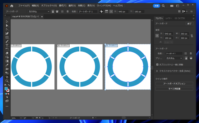The width and height of the screenshot is (199, 123).
Task: Click reference point grid in control bar
Action: [111, 11]
